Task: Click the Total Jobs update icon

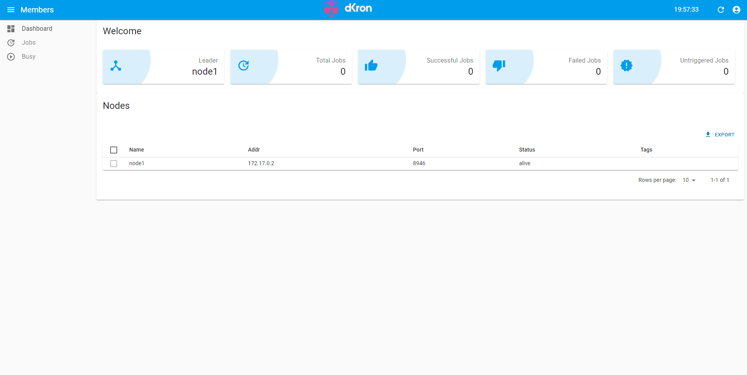Action: click(x=244, y=66)
